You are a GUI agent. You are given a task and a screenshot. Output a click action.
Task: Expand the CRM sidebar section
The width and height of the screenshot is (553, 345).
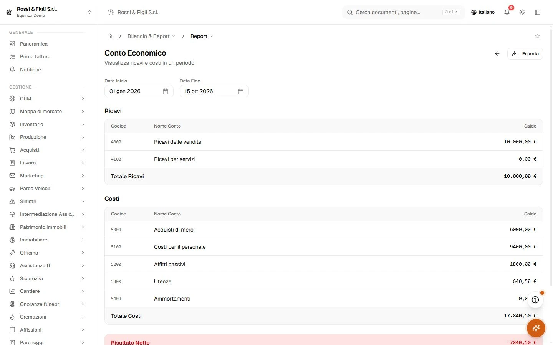point(47,99)
